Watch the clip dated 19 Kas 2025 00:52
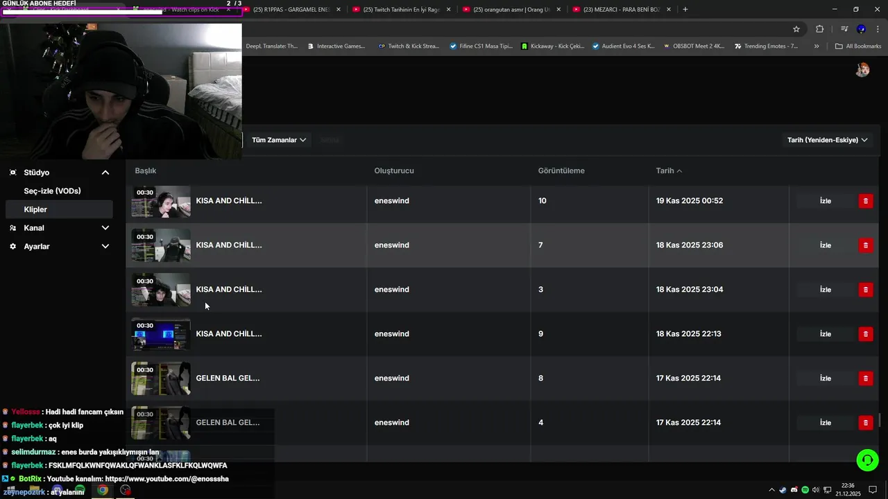888x499 pixels. pos(826,201)
